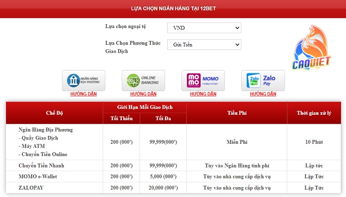Click the 10 Phút processing time cell

314,142
